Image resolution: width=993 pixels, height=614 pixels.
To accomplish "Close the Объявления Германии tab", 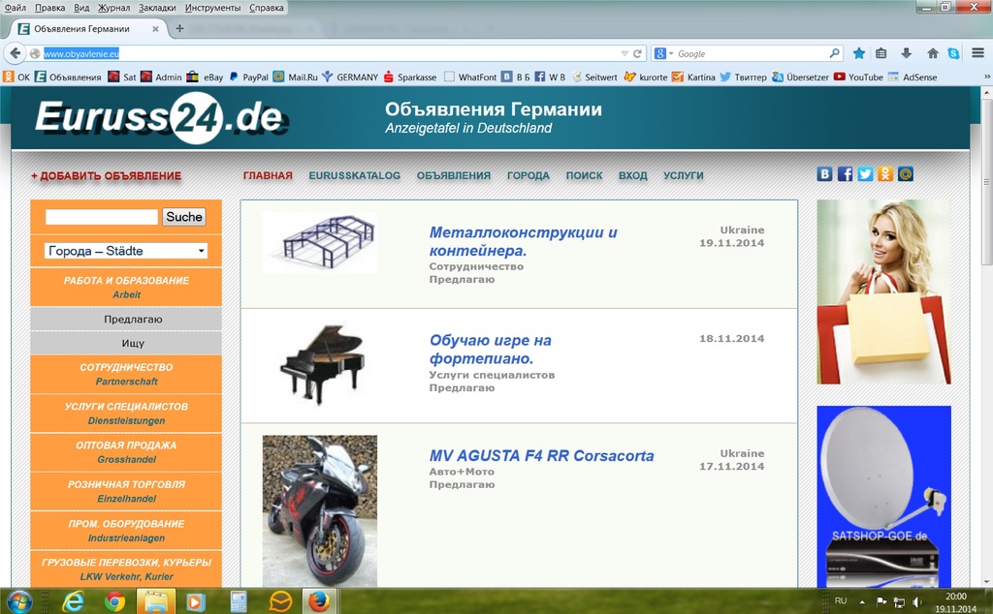I will [x=155, y=29].
